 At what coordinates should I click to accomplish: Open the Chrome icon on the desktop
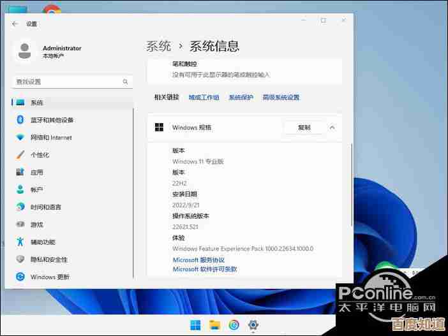pyautogui.click(x=52, y=9)
